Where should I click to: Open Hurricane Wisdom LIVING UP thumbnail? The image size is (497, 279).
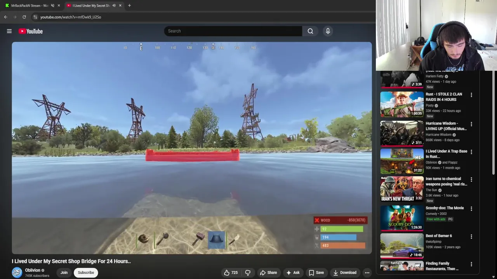(402, 133)
